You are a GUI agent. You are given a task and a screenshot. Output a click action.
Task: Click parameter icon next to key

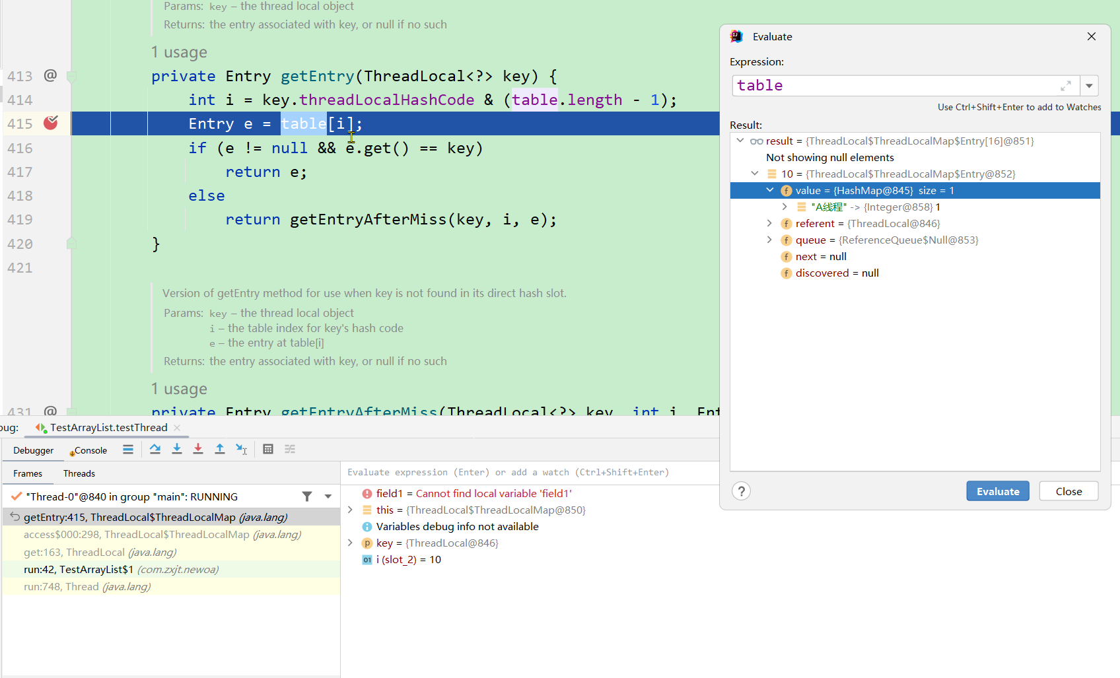click(x=367, y=543)
